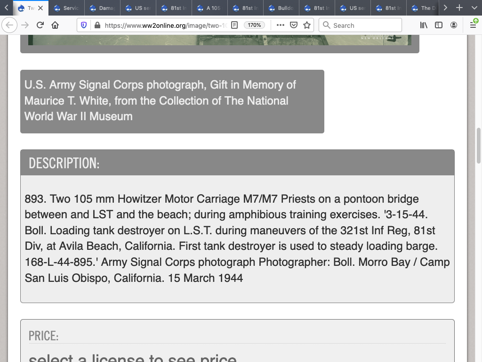Reset the 170% zoom level badge
482x362 pixels.
[x=254, y=25]
